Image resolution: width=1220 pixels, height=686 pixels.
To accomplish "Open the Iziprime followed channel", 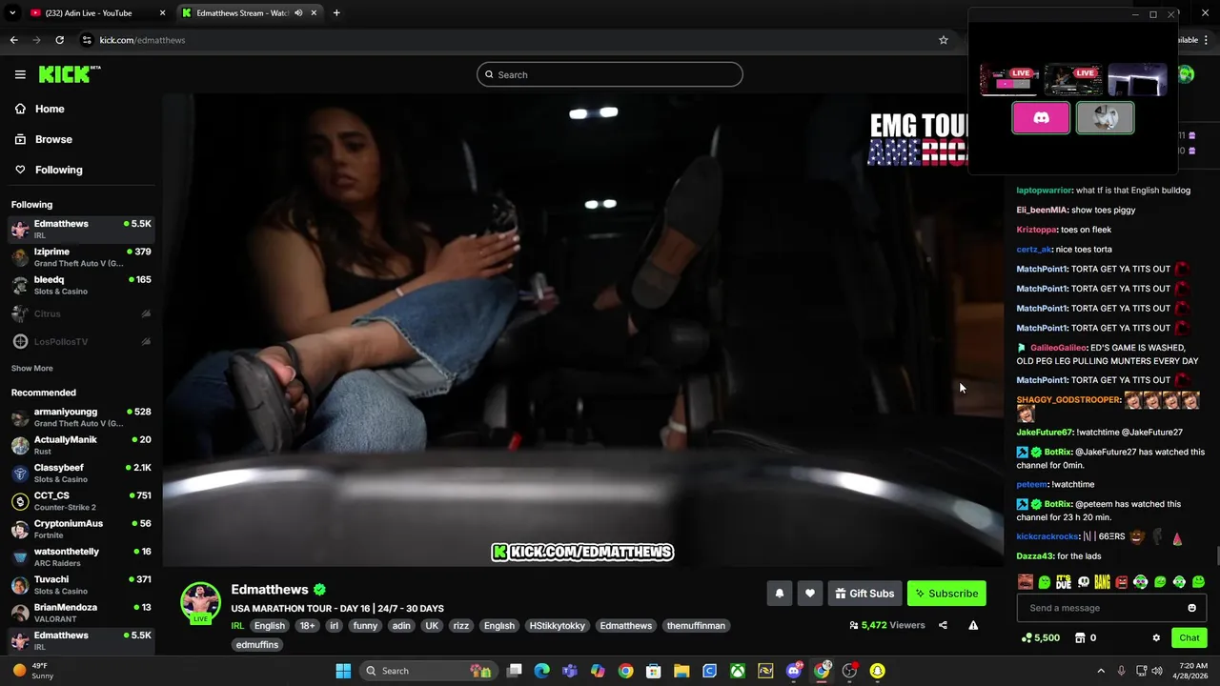I will pos(80,257).
